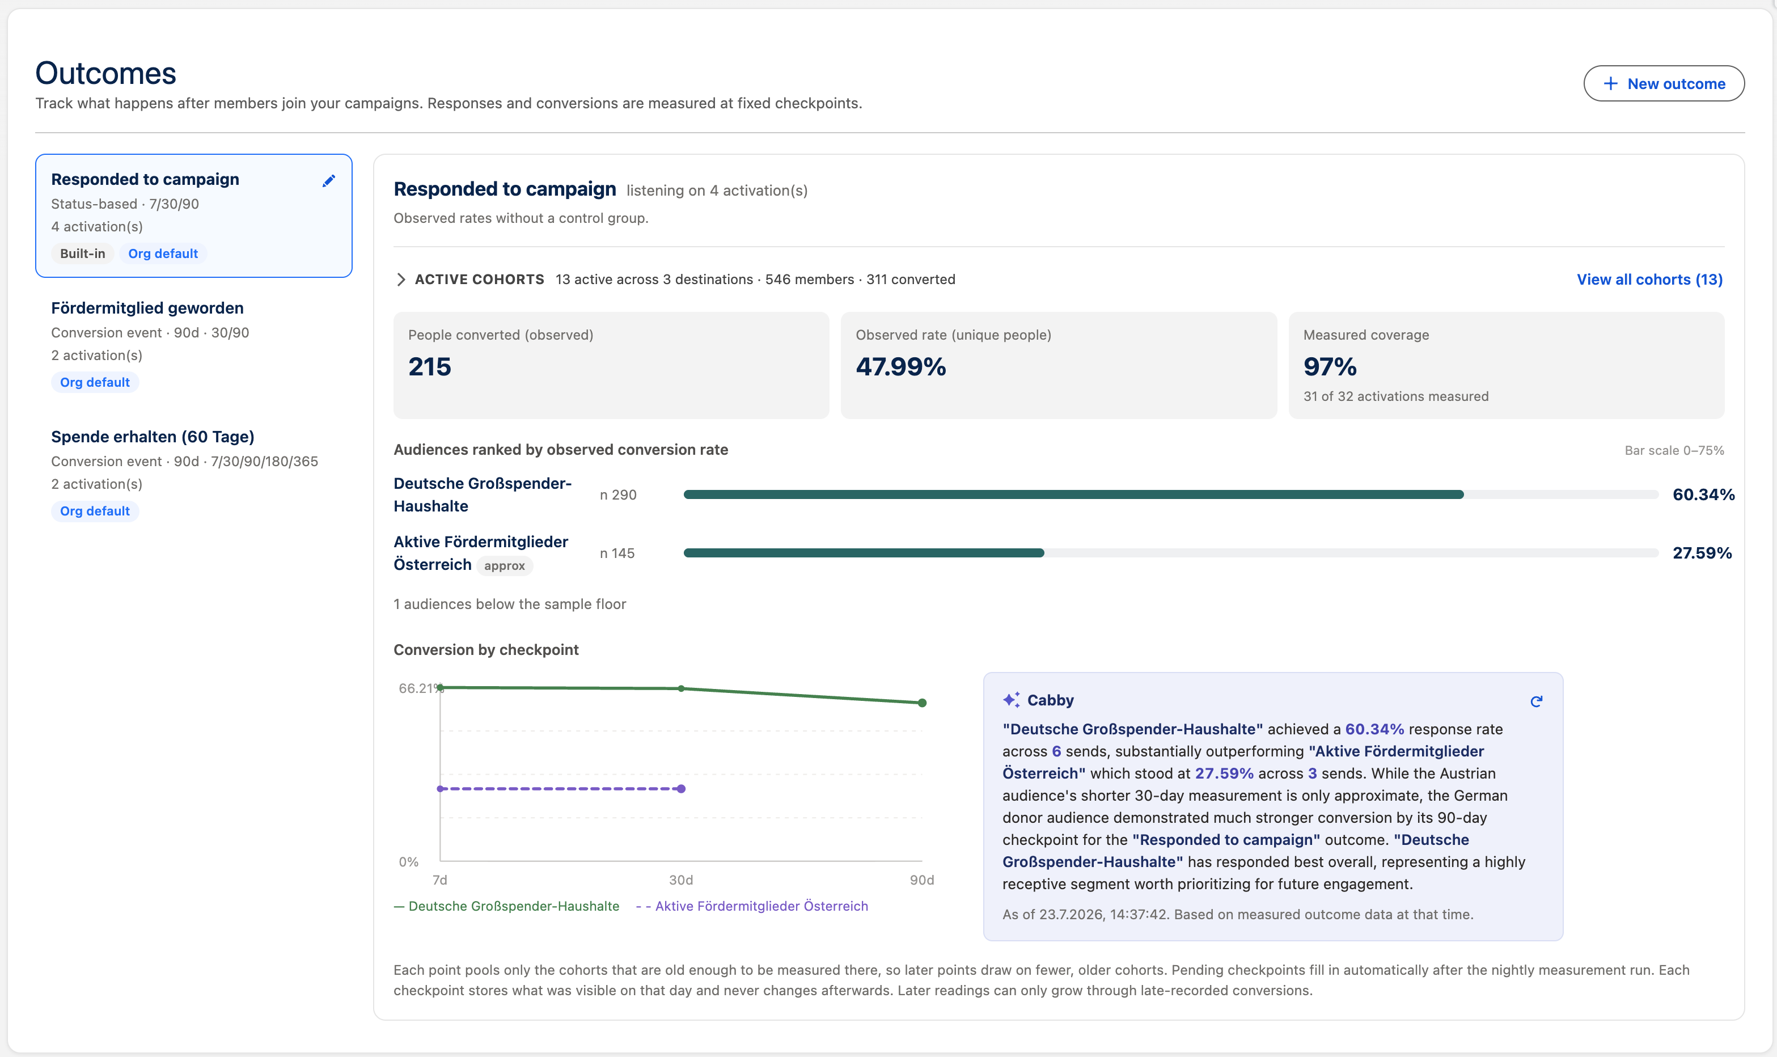Click the Deutsche Großspender-Haushalte audience name

[482, 494]
